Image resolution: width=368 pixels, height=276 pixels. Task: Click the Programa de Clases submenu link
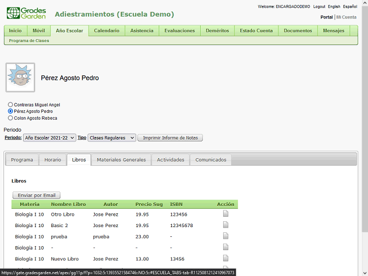click(x=29, y=41)
